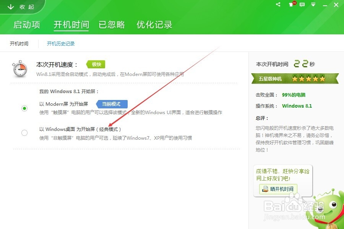Screen dimensions: 344x229
Task: Click the green mascot character
Action: [326, 208]
